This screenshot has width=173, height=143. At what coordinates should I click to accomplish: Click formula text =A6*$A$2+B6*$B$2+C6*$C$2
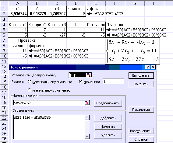(139, 35)
